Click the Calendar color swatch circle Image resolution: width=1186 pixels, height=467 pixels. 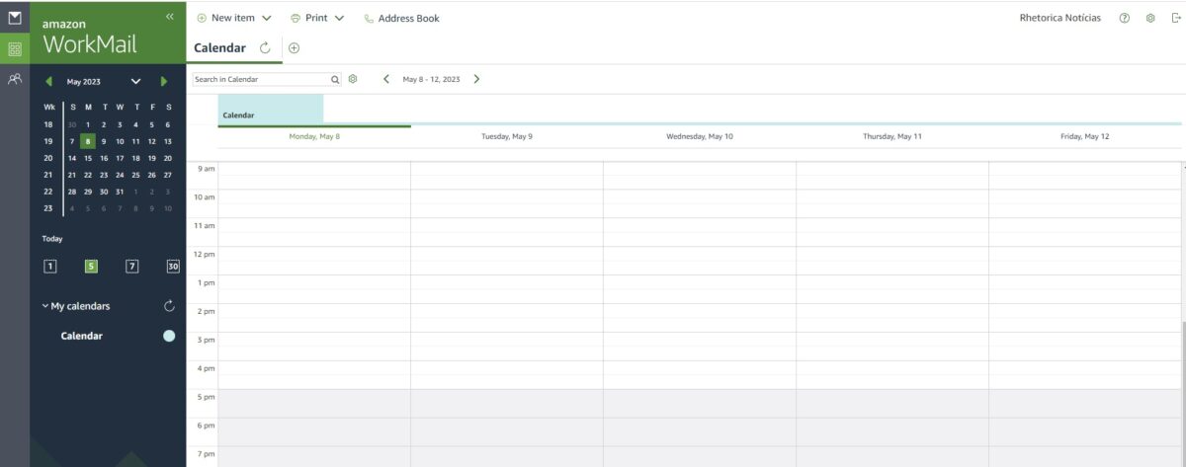click(169, 336)
